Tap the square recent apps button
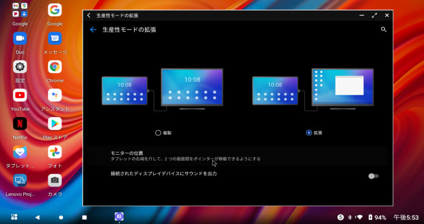Viewport: 424px width, 224px height. 84,217
